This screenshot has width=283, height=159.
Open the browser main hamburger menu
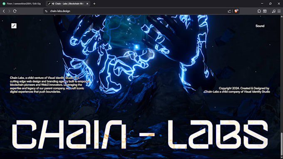pos(279,11)
